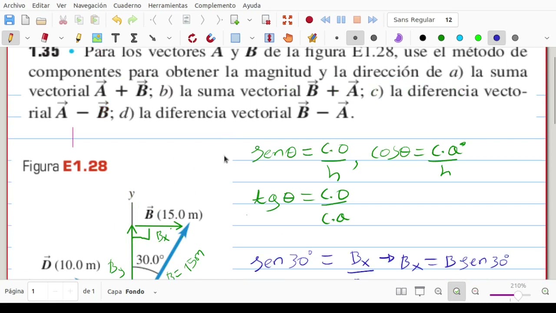Paste from clipboard icon
Screen dimensions: 556x313
(95, 20)
